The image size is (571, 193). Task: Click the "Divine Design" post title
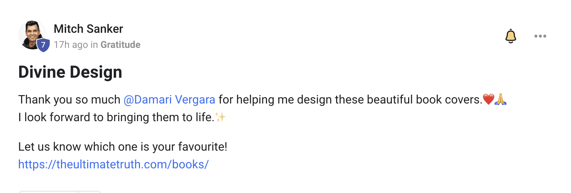70,72
